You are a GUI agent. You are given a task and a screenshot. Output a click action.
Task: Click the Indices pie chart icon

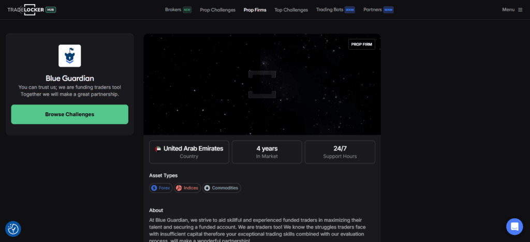tap(179, 188)
